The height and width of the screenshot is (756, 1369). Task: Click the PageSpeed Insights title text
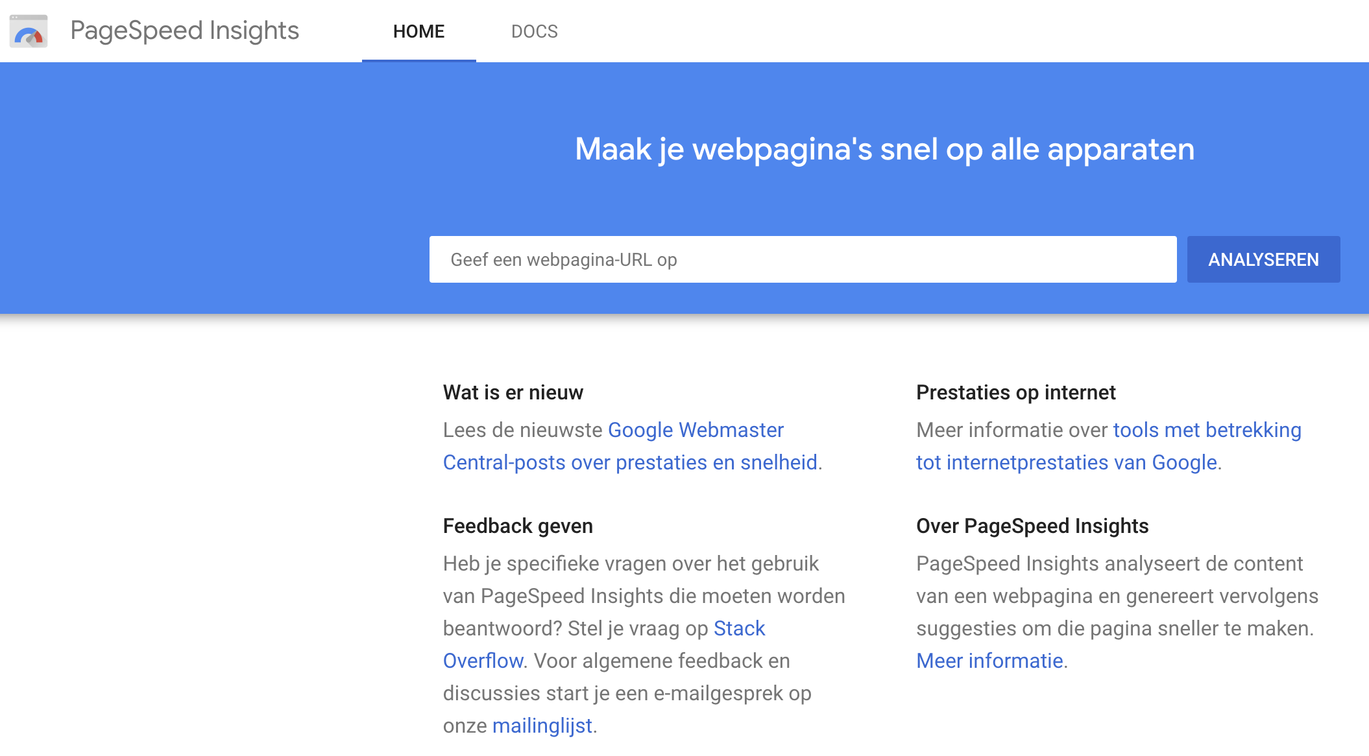[x=184, y=31]
